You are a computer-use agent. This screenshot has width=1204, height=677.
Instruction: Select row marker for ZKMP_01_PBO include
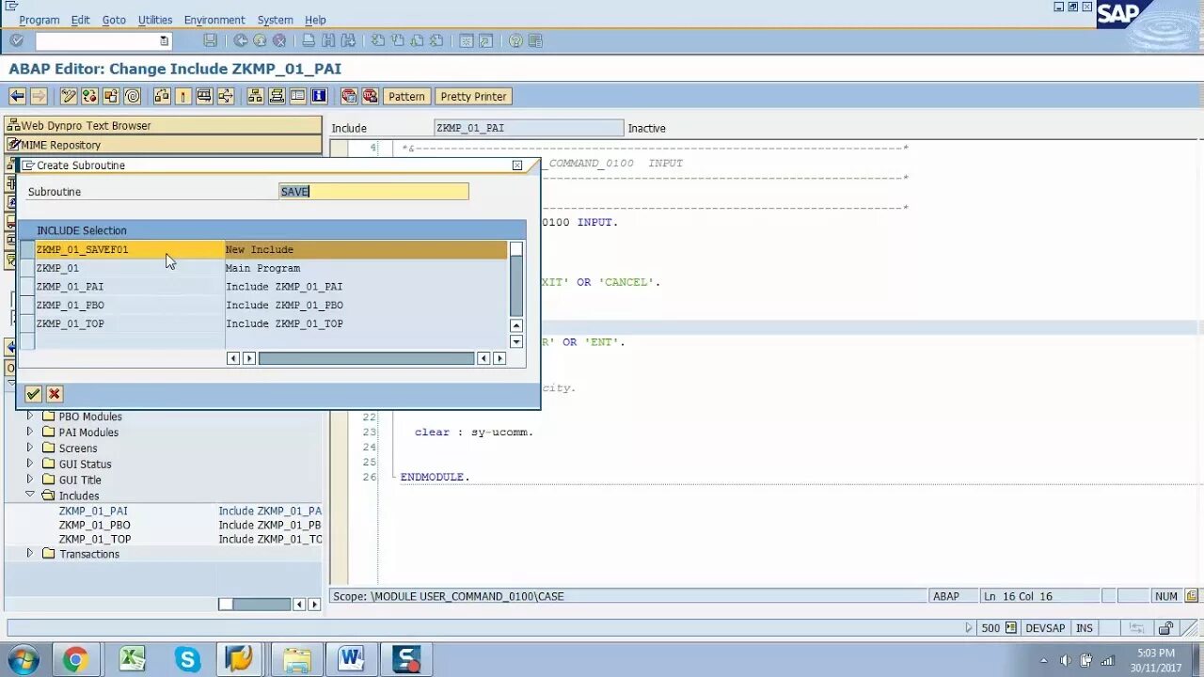click(x=27, y=305)
